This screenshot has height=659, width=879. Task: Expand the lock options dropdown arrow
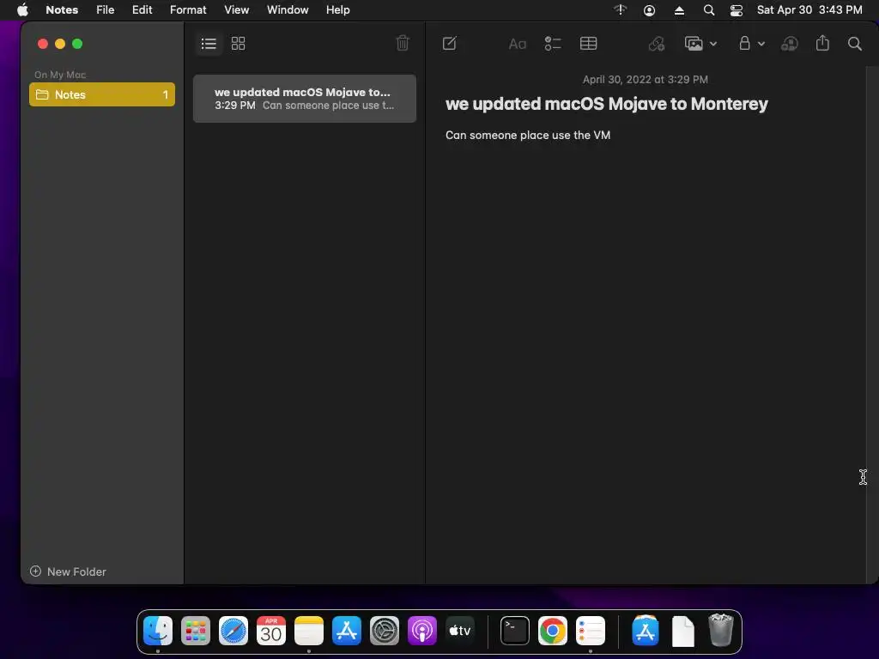pyautogui.click(x=761, y=44)
